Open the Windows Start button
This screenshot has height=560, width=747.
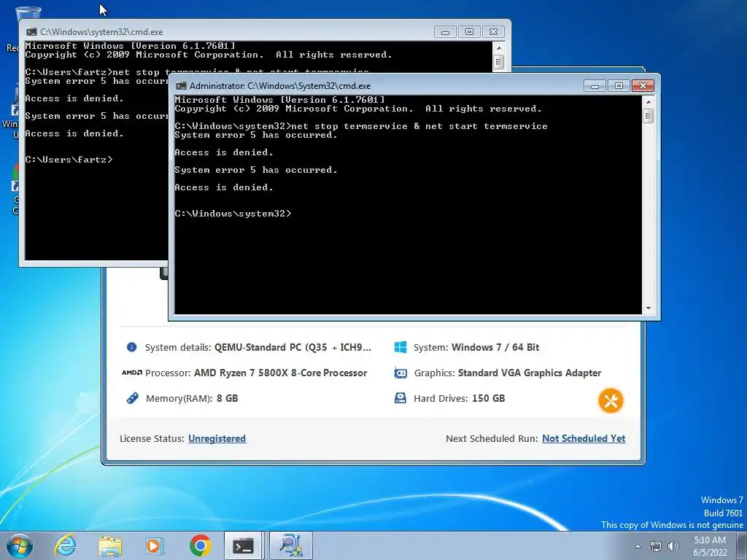click(x=20, y=545)
